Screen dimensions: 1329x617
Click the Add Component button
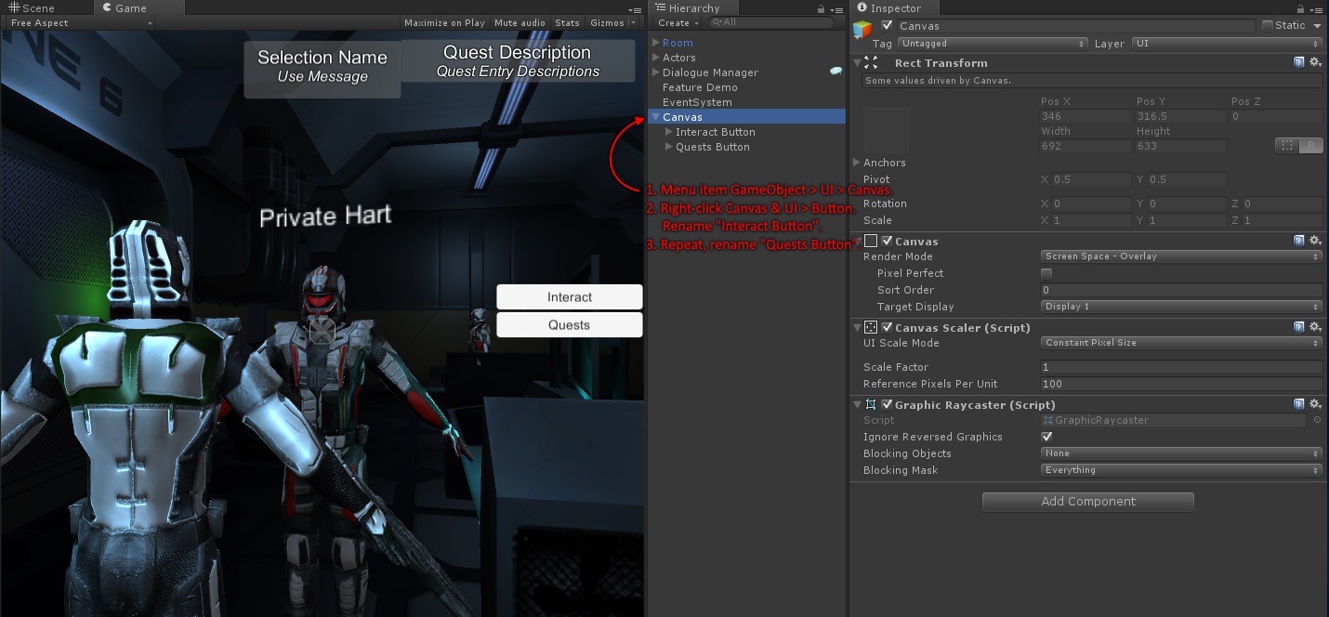(x=1087, y=502)
